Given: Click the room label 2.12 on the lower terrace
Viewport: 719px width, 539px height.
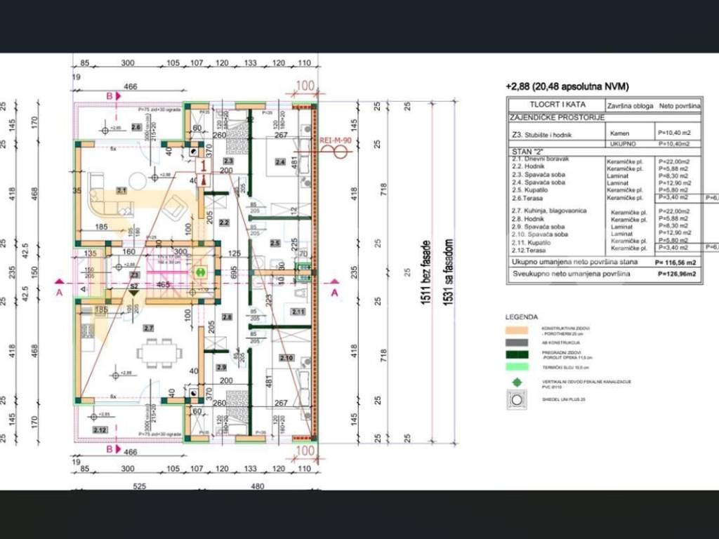Looking at the screenshot, I should [100, 430].
